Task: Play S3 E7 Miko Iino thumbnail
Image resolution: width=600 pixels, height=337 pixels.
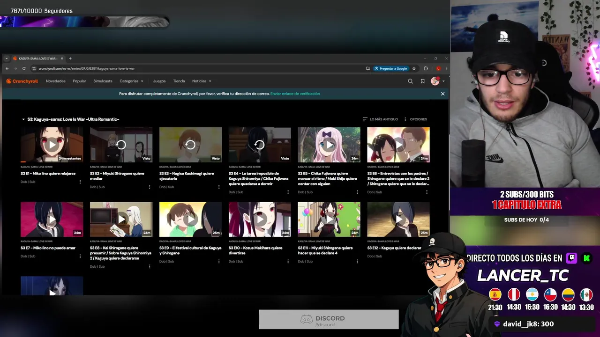Action: coord(52,219)
